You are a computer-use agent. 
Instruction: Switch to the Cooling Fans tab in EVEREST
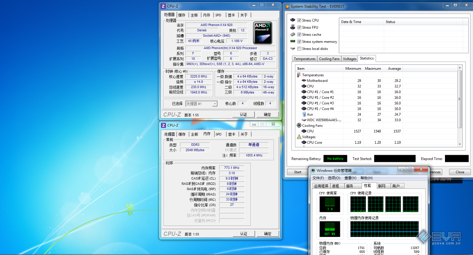329,59
